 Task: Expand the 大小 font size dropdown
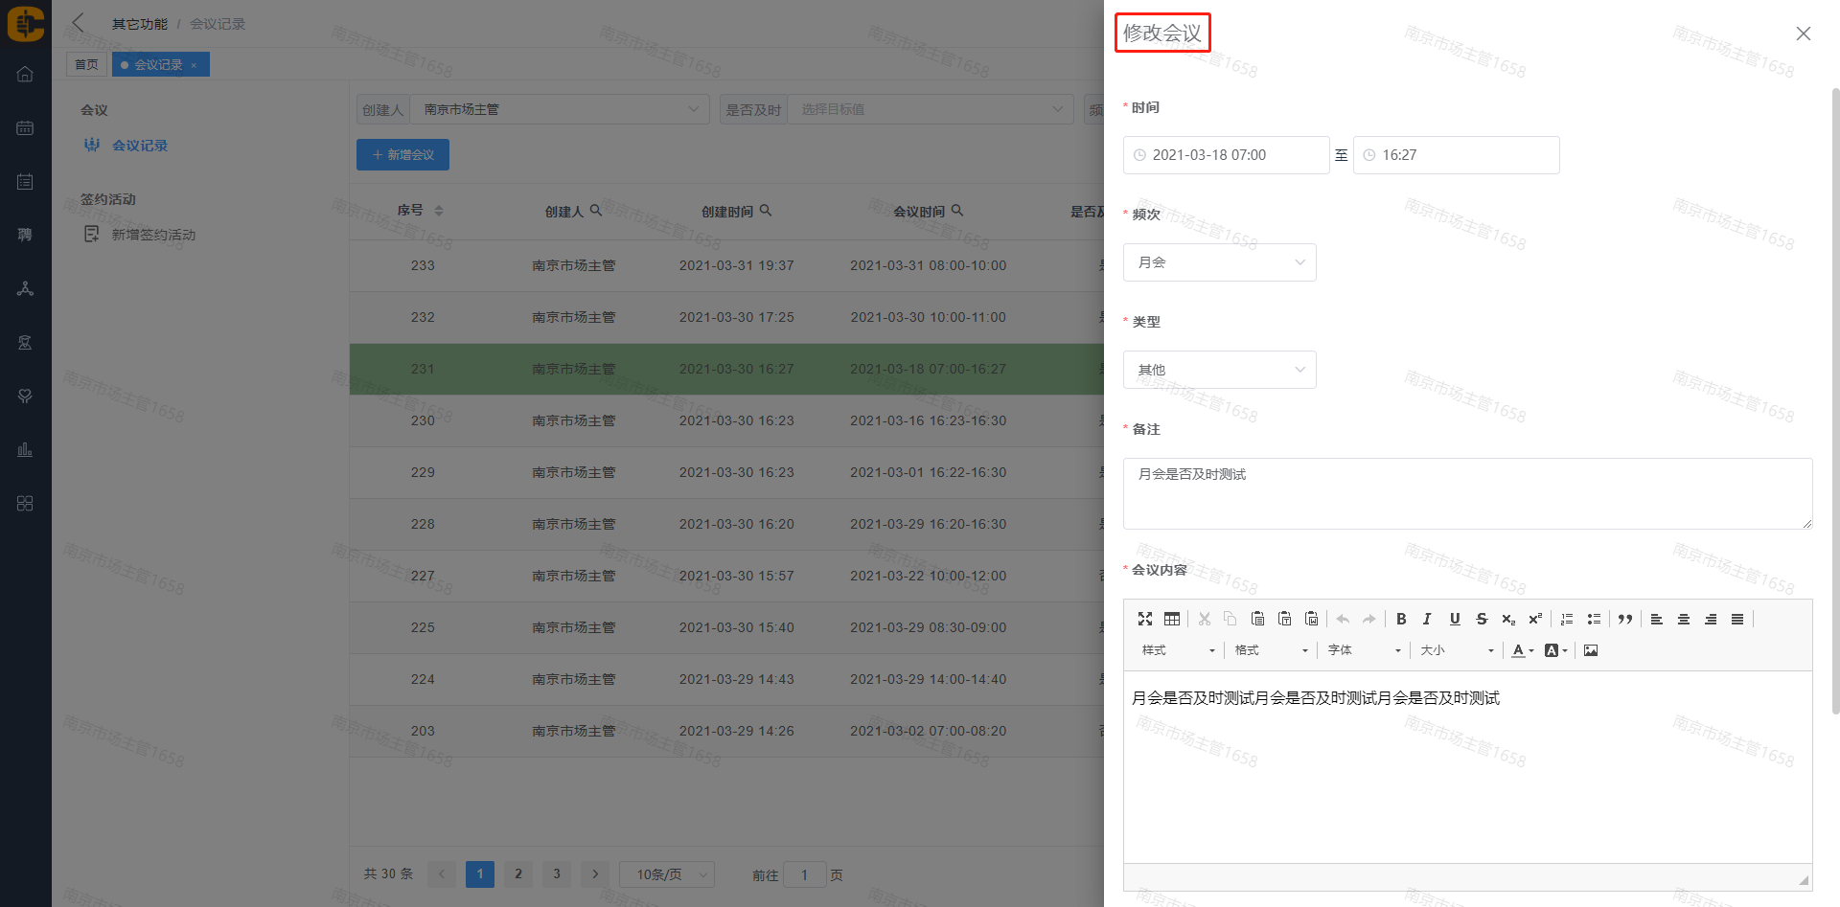point(1457,650)
